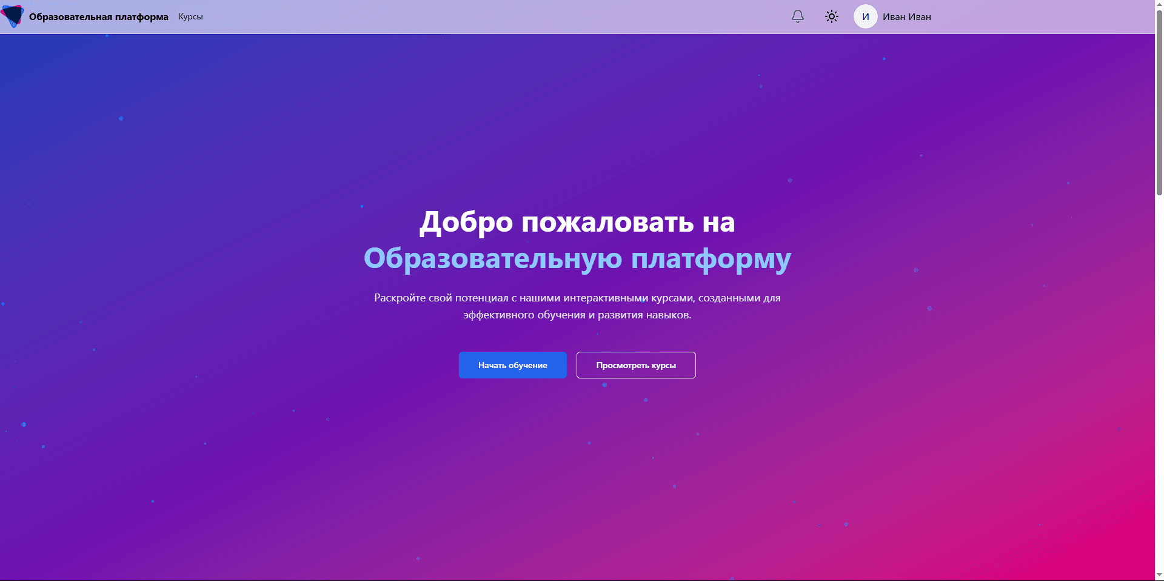Viewport: 1164px width, 581px height.
Task: Toggle notification alerts via the bell
Action: (797, 16)
